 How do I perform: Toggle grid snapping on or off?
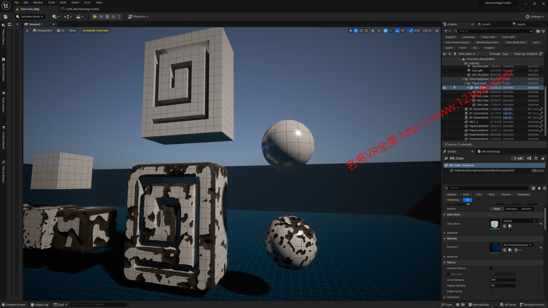click(386, 30)
